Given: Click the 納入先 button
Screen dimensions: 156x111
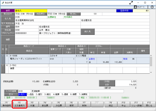Looking at the screenshot, I should click(88, 32).
